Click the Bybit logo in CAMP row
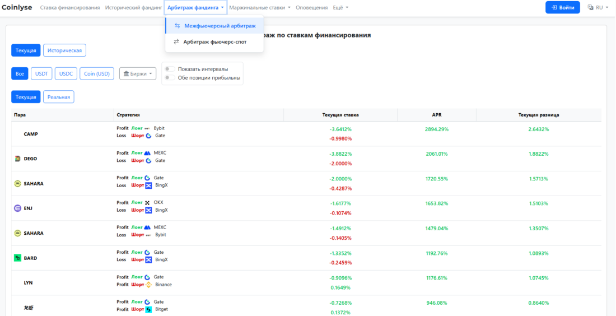The width and height of the screenshot is (616, 316). point(148,128)
